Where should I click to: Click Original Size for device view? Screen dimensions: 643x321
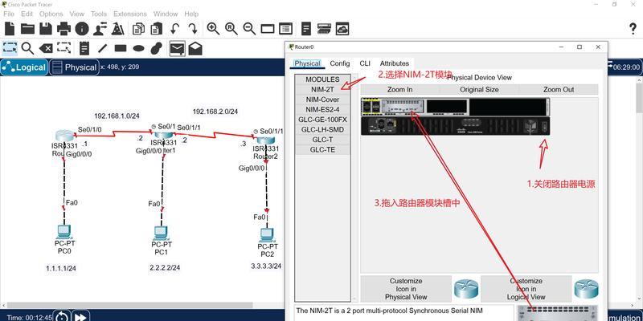(x=479, y=89)
